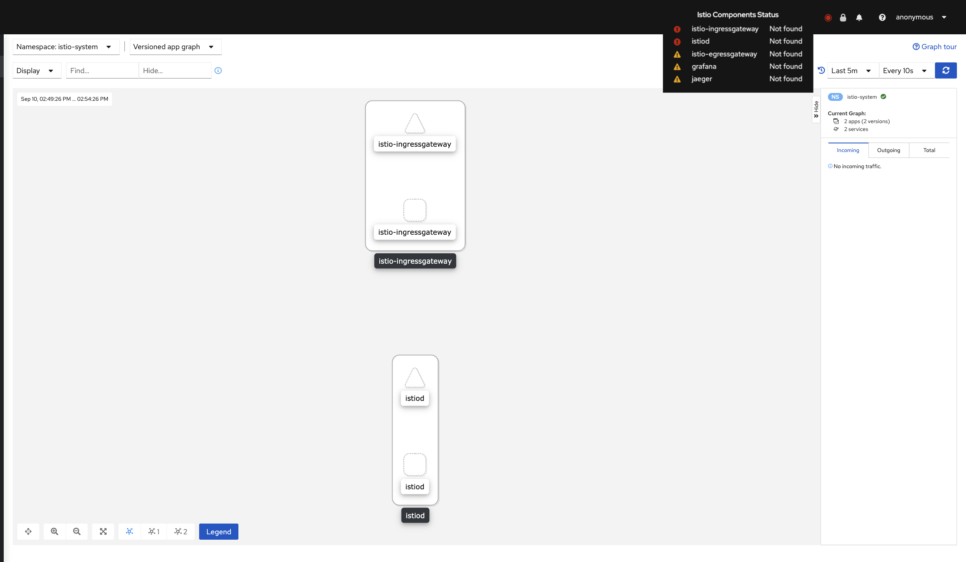Hide the side panel
Image resolution: width=966 pixels, height=562 pixels.
coord(816,110)
